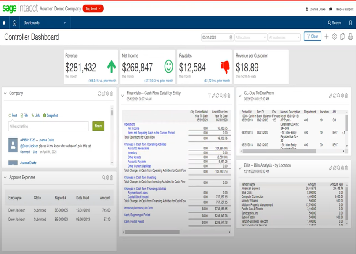Open the Accounts Receivable cash flow line
The width and height of the screenshot is (356, 254).
[138, 149]
